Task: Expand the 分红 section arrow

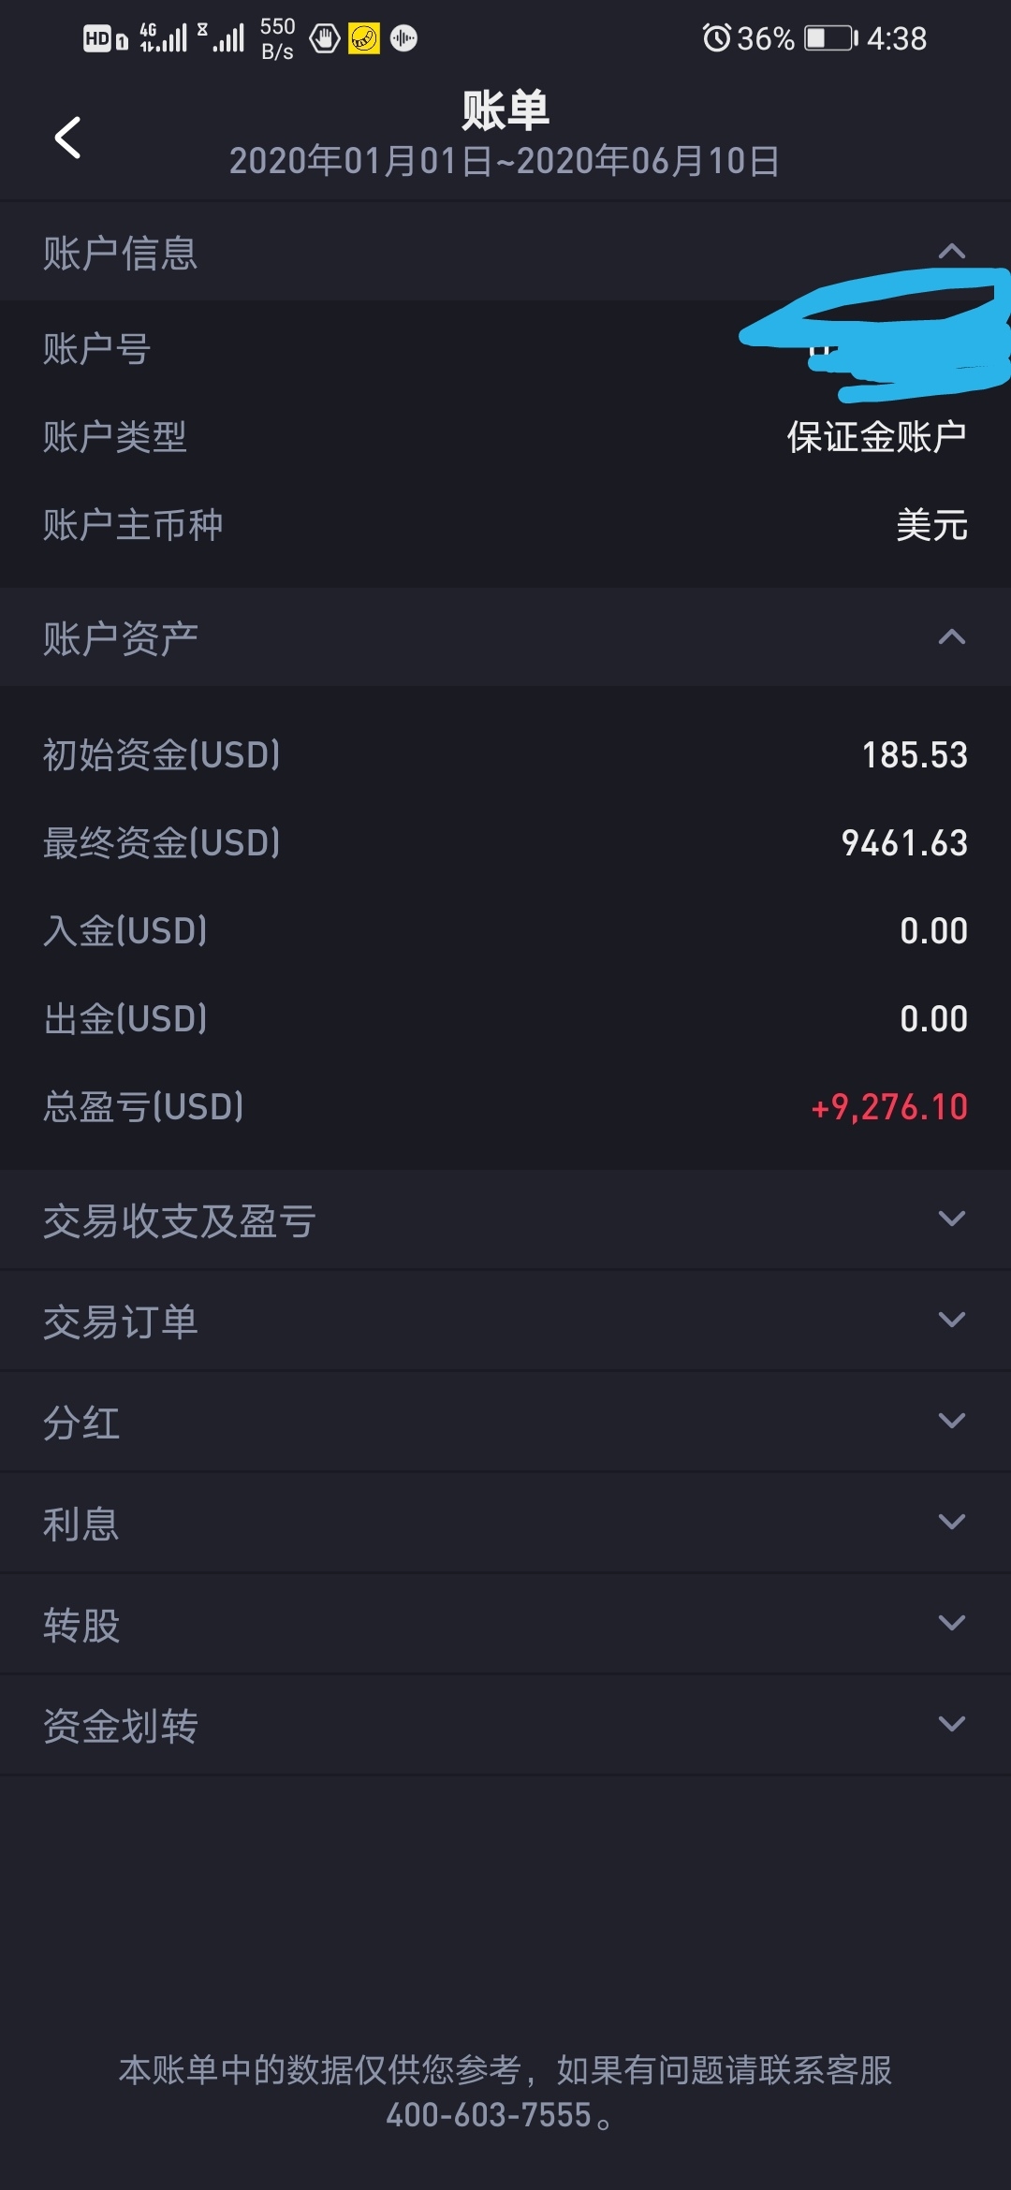Action: click(x=951, y=1421)
